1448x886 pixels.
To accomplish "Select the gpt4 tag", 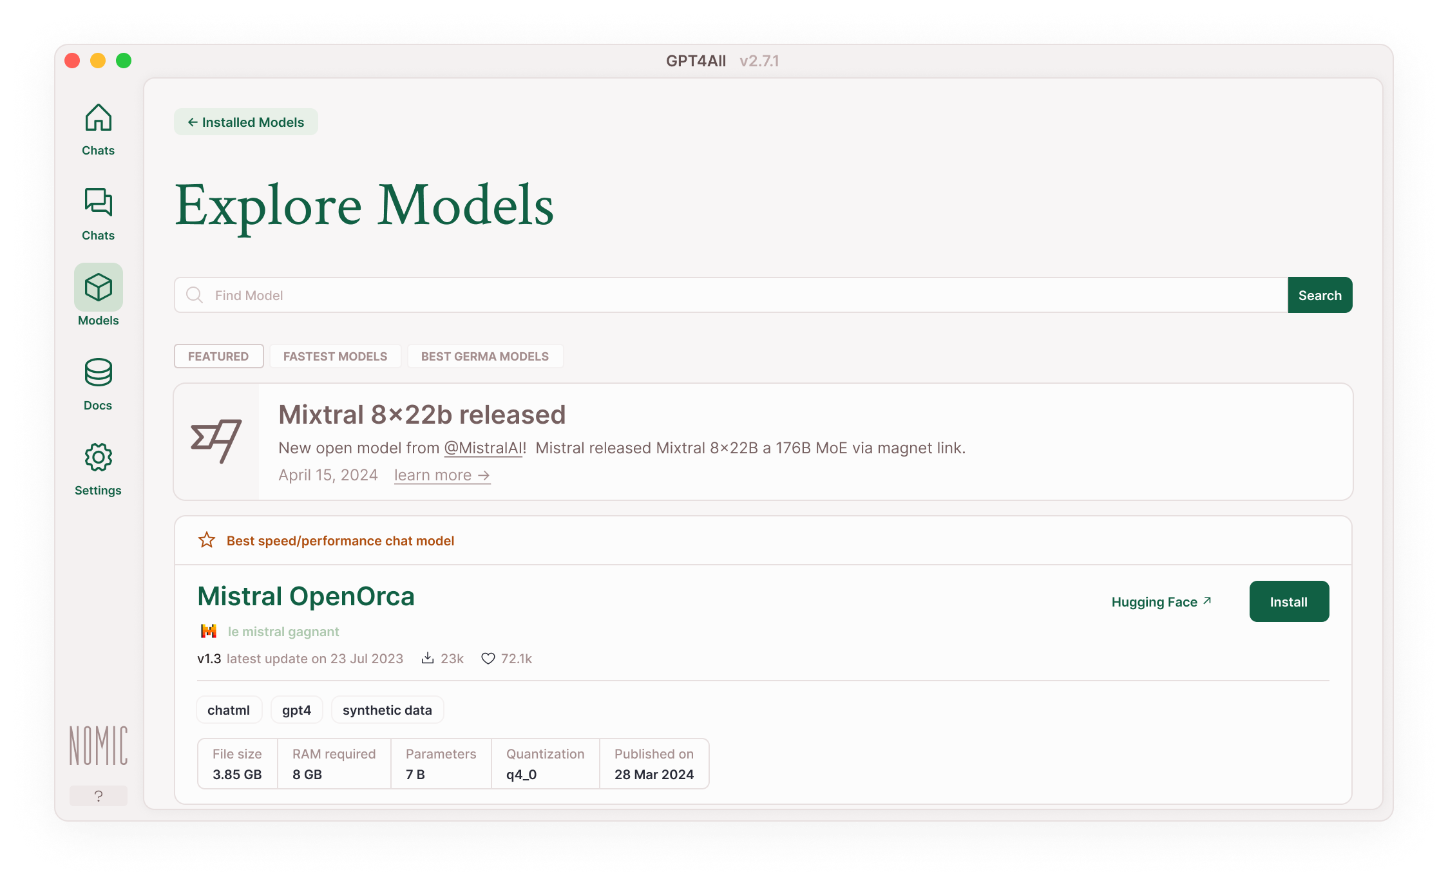I will (x=296, y=710).
